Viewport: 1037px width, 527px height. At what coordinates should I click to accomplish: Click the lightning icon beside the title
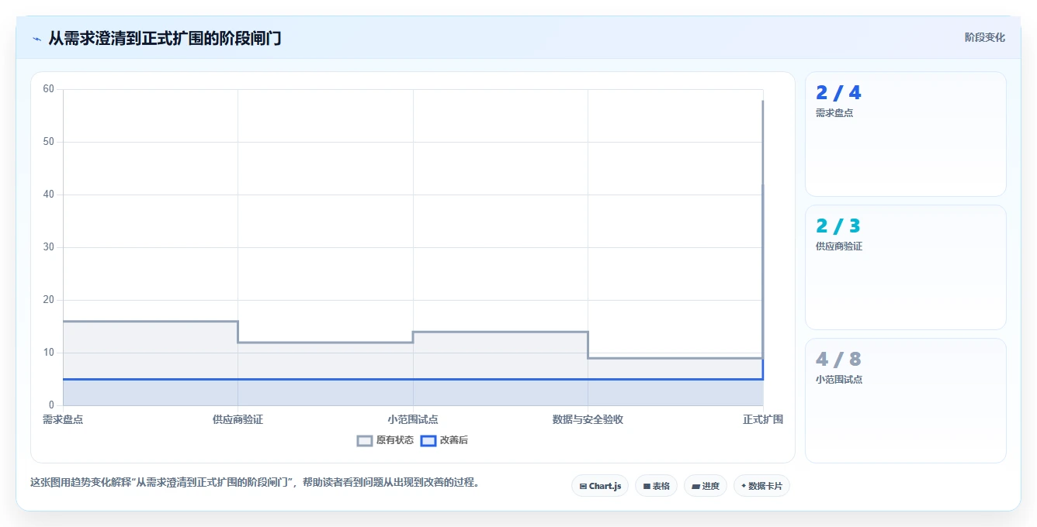(36, 39)
